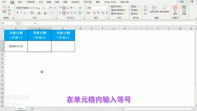The height and width of the screenshot is (111, 197).
Task: Toggle italic formatting
Action: pyautogui.click(x=21, y=13)
